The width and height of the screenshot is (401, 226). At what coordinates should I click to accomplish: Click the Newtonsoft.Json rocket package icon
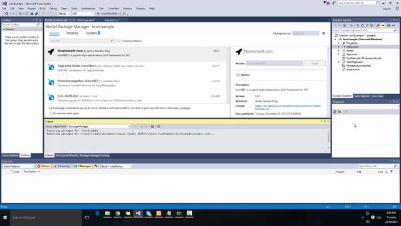pos(51,51)
